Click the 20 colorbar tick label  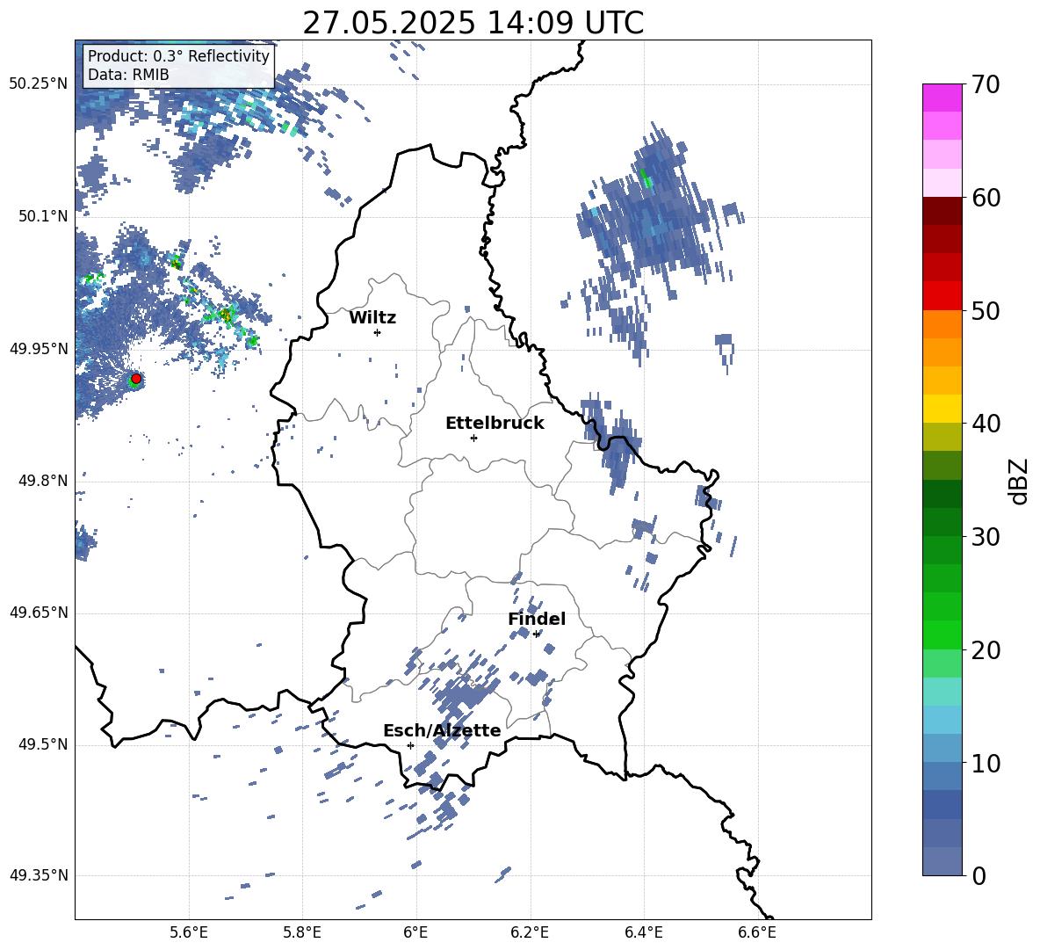point(986,649)
